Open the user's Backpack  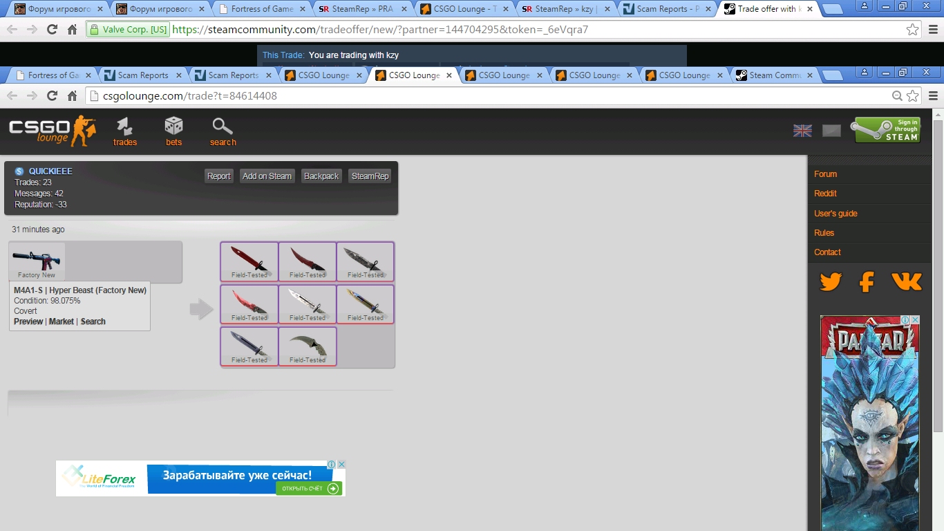321,176
